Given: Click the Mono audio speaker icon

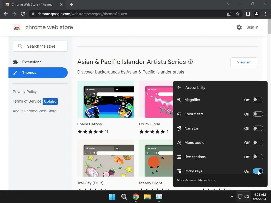Looking at the screenshot, I should tap(179, 142).
